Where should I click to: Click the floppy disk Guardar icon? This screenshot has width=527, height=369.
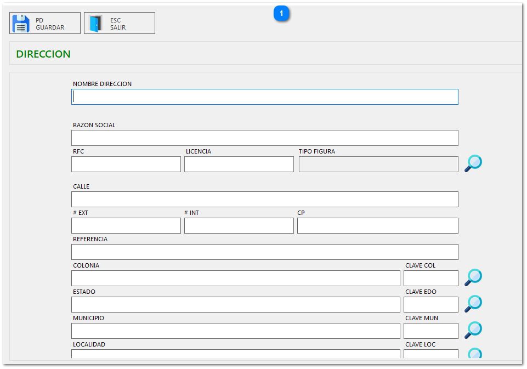[21, 24]
